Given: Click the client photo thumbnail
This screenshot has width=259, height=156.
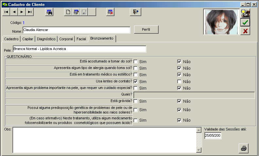Looking at the screenshot, I should coord(221,22).
